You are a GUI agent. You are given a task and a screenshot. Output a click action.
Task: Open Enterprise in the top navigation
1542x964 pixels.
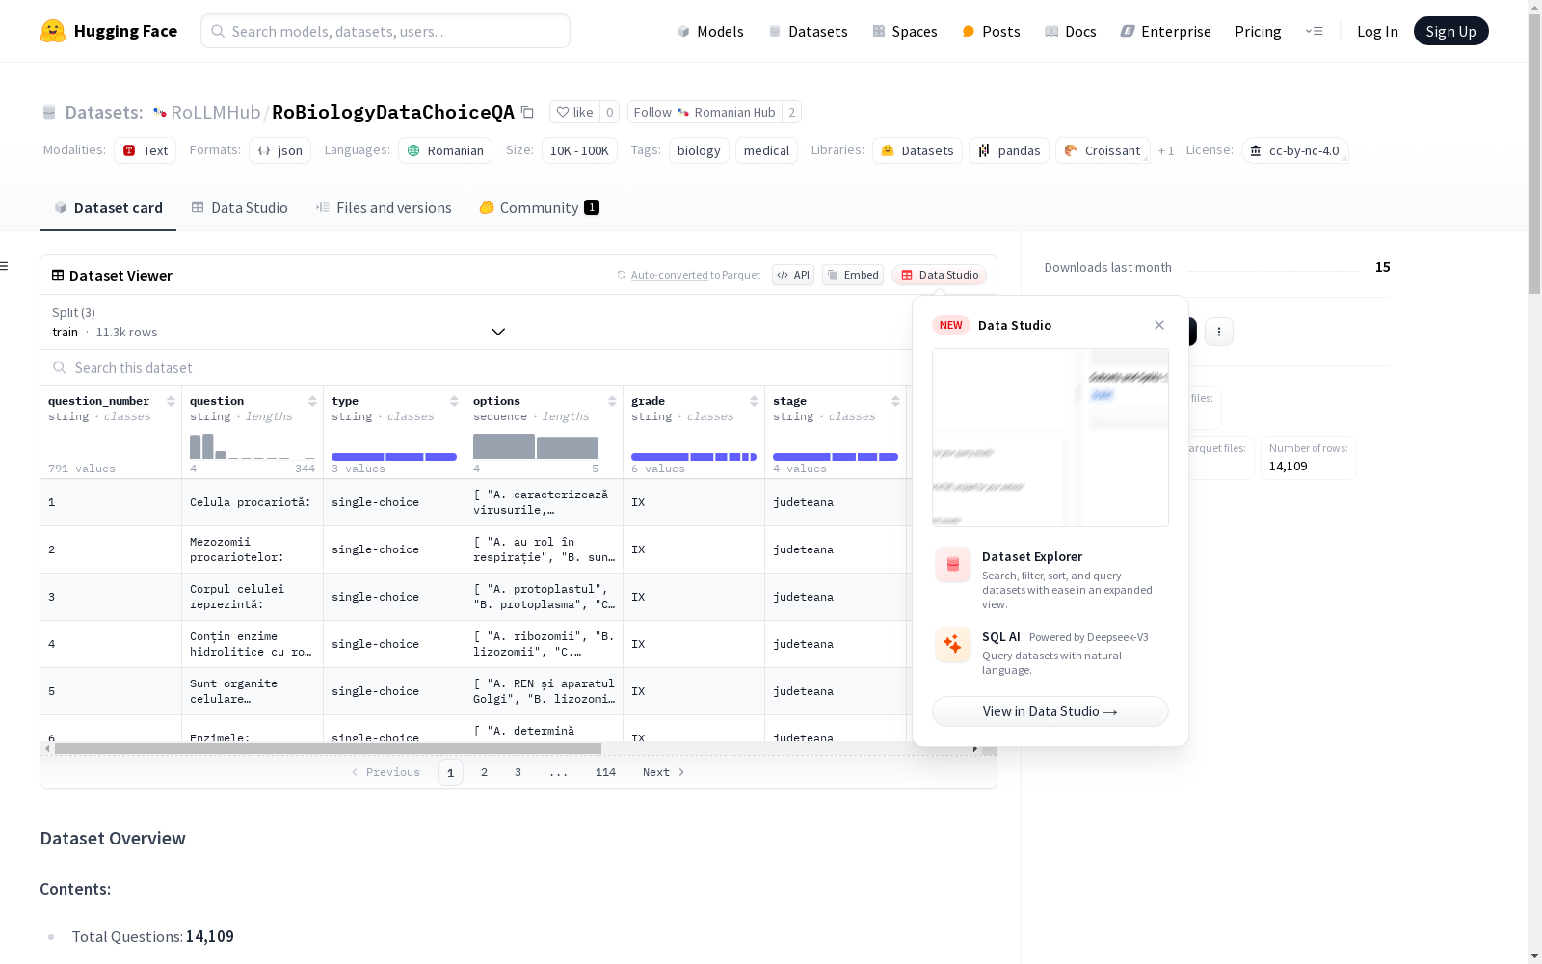1166,31
